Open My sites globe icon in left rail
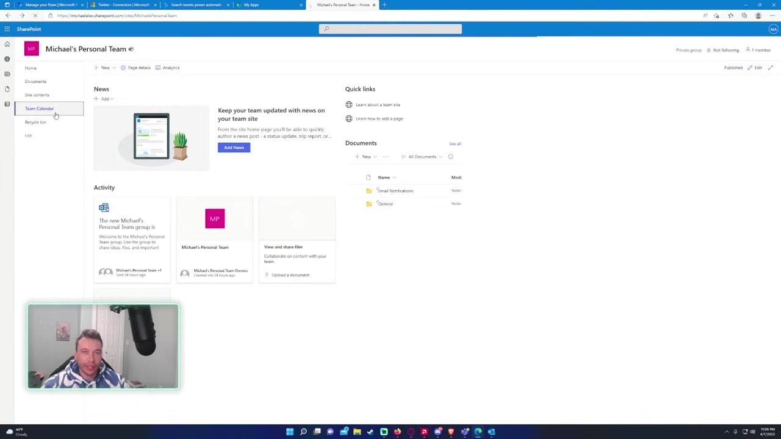Image resolution: width=781 pixels, height=439 pixels. [x=7, y=59]
